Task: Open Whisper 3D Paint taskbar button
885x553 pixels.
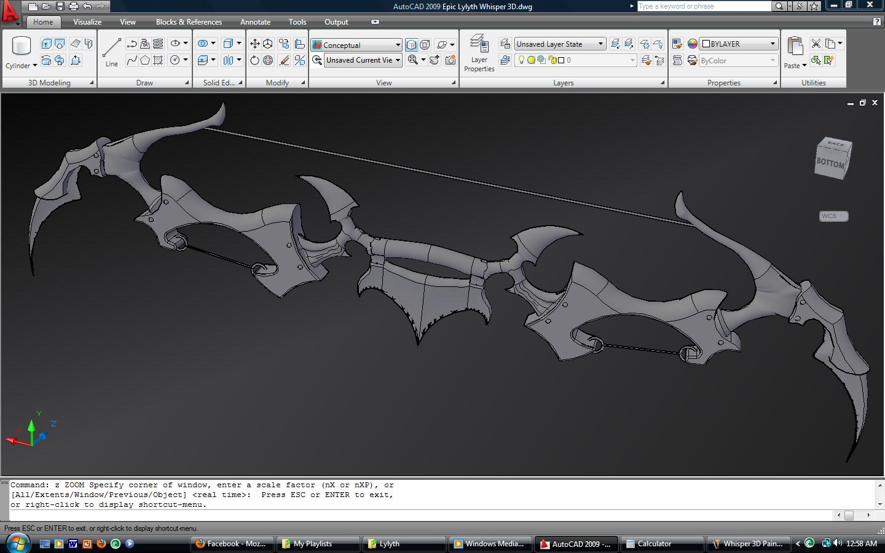Action: (x=749, y=544)
